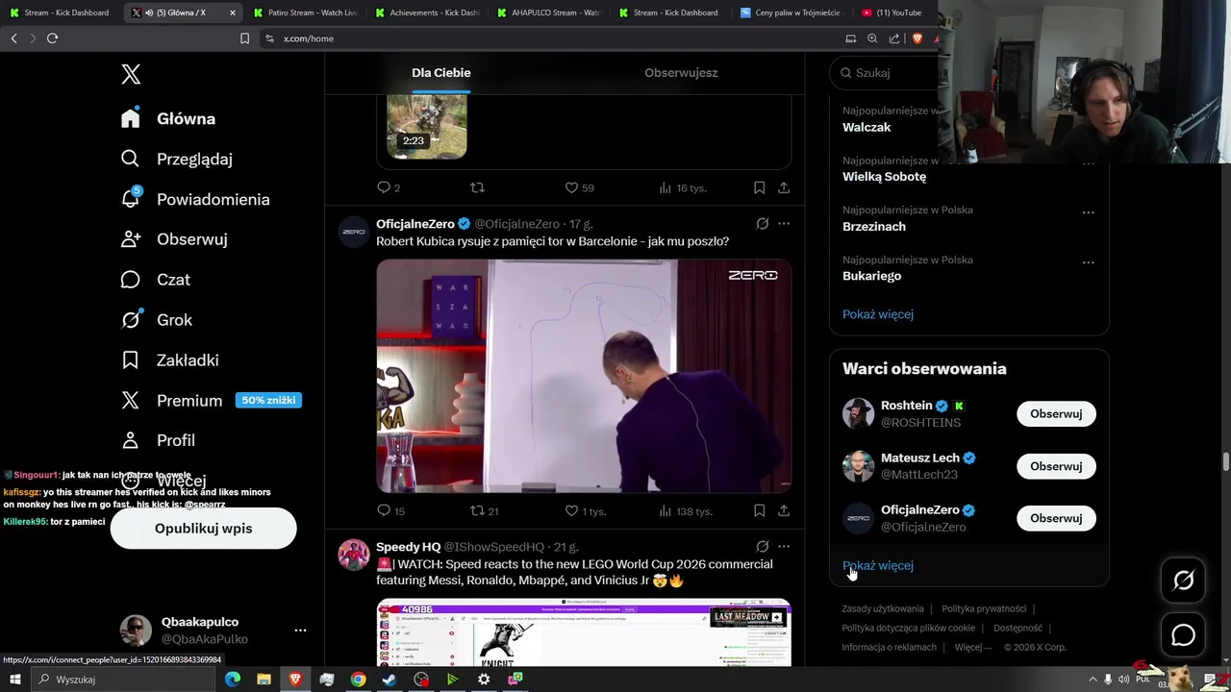Click Brave Shields icon
Screen dimensions: 1231x692
[x=917, y=38]
